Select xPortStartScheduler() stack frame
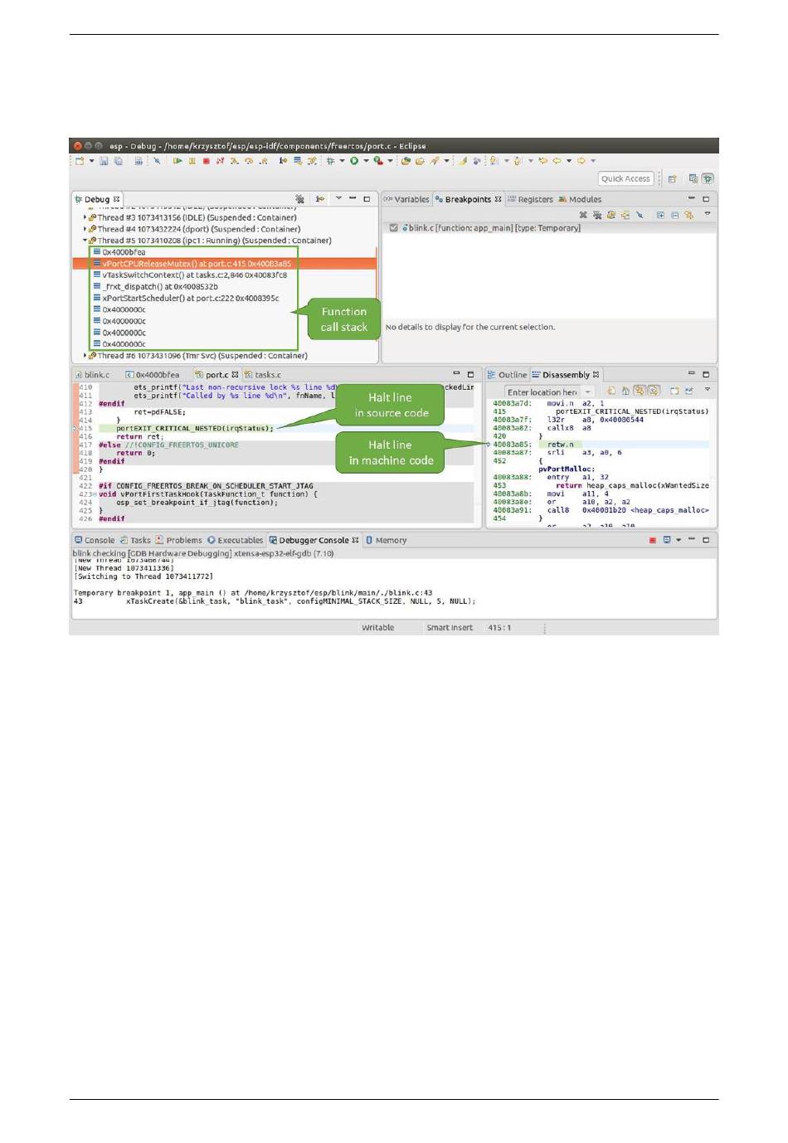 [190, 298]
